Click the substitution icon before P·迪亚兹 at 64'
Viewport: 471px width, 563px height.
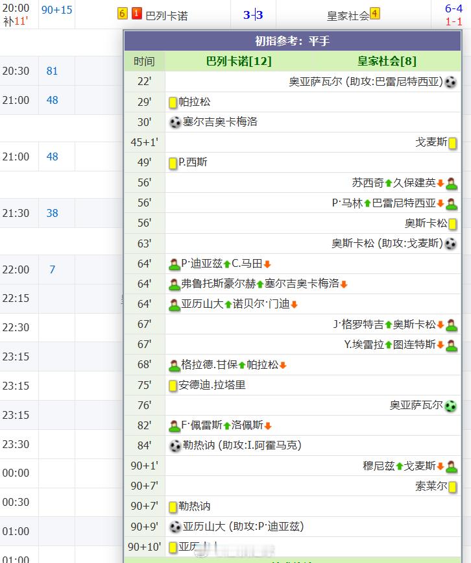(175, 264)
